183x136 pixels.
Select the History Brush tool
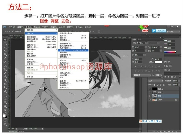click(x=5, y=73)
